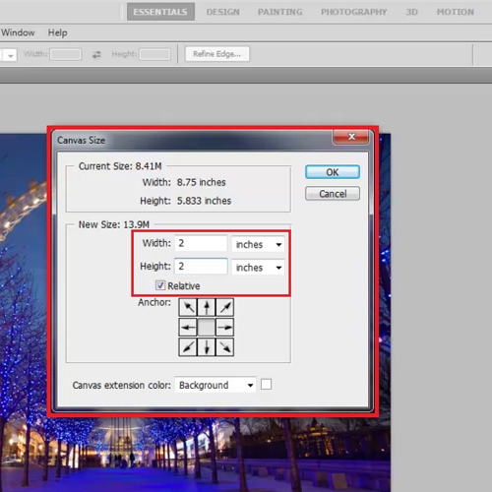Screen dimensions: 492x492
Task: Confirm canvas size with OK
Action: pyautogui.click(x=333, y=172)
